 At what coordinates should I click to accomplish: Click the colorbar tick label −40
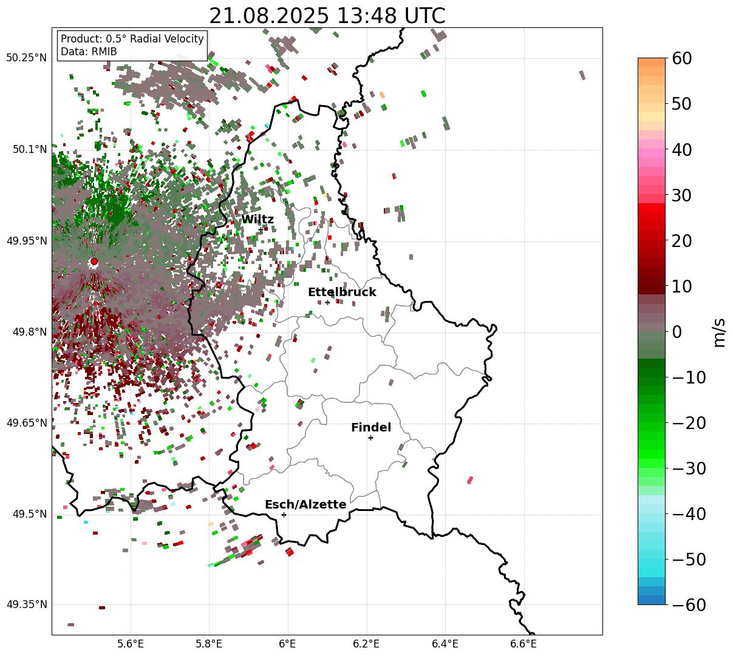pos(689,514)
